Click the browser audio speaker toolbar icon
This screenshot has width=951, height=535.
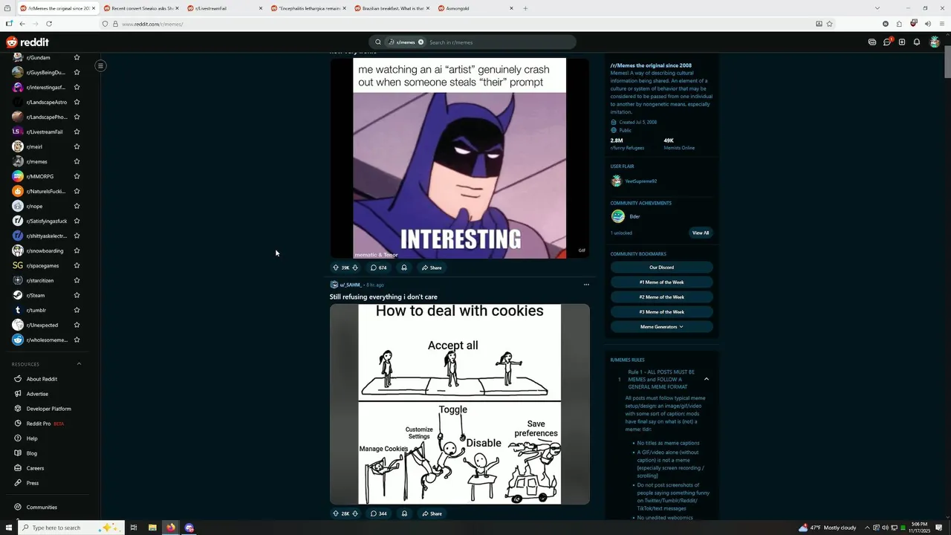927,24
